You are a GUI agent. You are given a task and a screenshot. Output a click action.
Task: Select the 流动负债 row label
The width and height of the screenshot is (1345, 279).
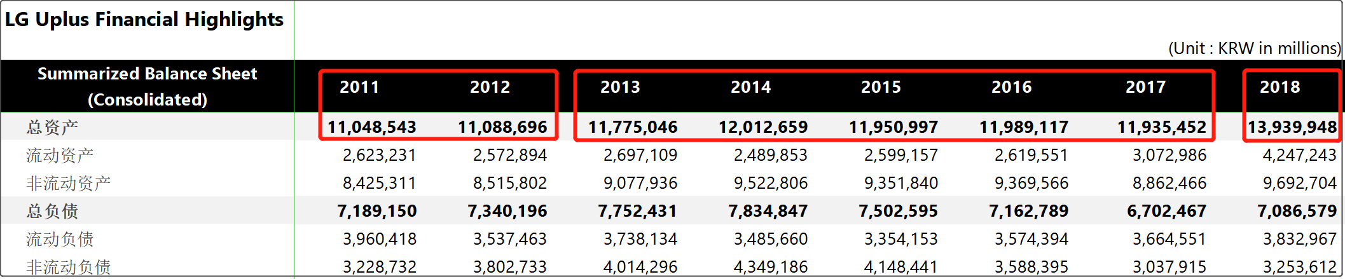[x=60, y=239]
